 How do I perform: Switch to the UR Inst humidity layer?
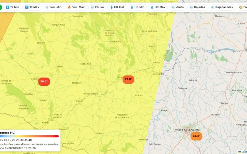(117, 7)
